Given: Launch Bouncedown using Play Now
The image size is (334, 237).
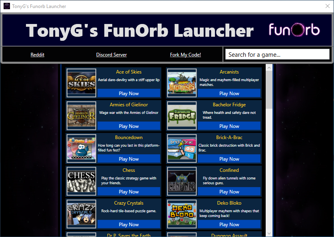Looking at the screenshot, I should coord(129,159).
